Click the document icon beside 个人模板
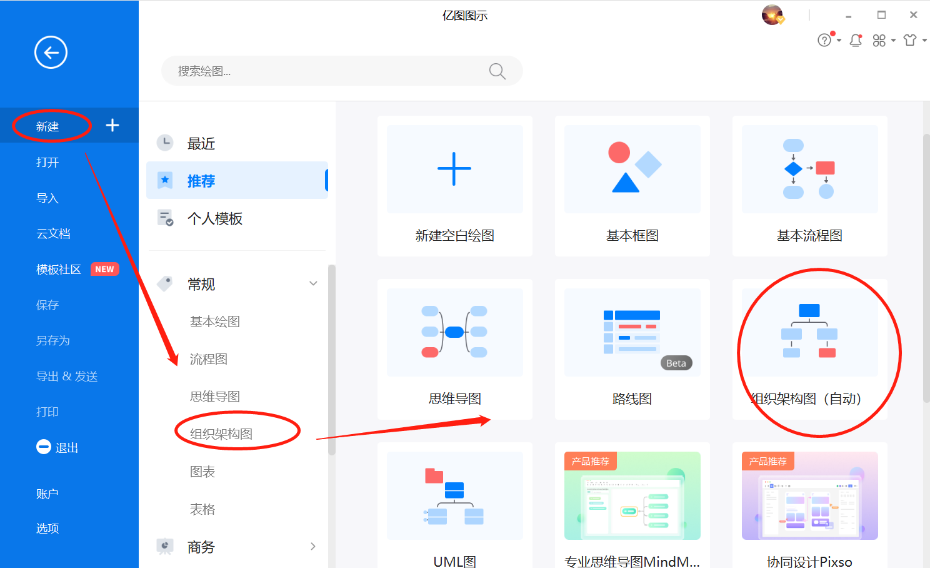930x568 pixels. tap(165, 218)
